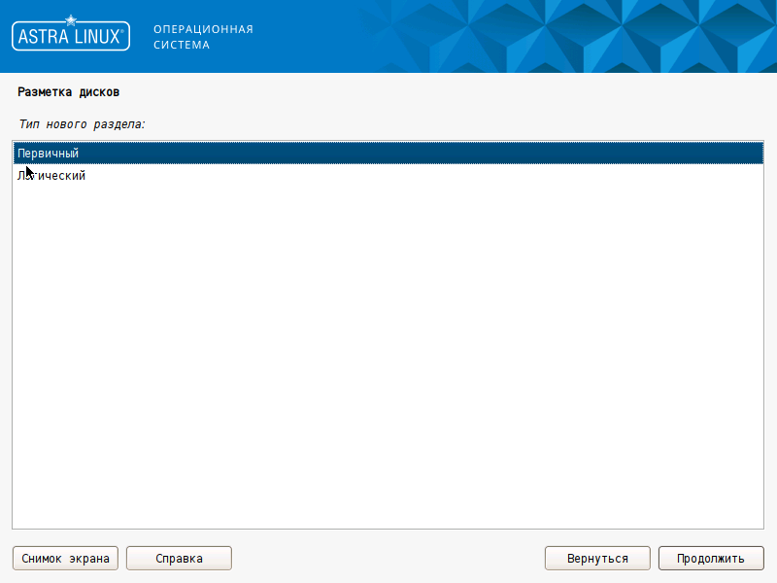Take a screenshot with Снимок экрана
Viewport: 777px width, 583px height.
pos(65,558)
